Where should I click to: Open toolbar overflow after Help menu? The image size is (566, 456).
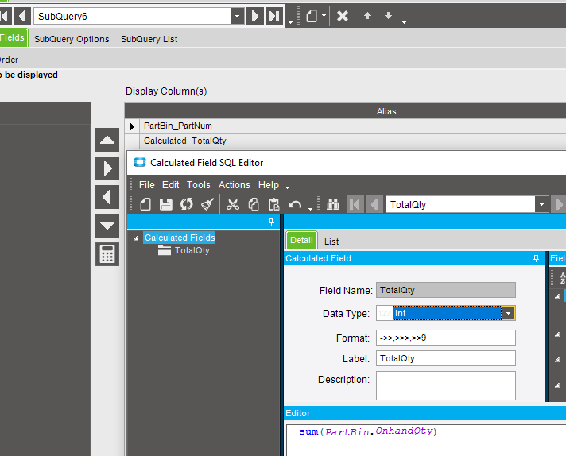287,187
